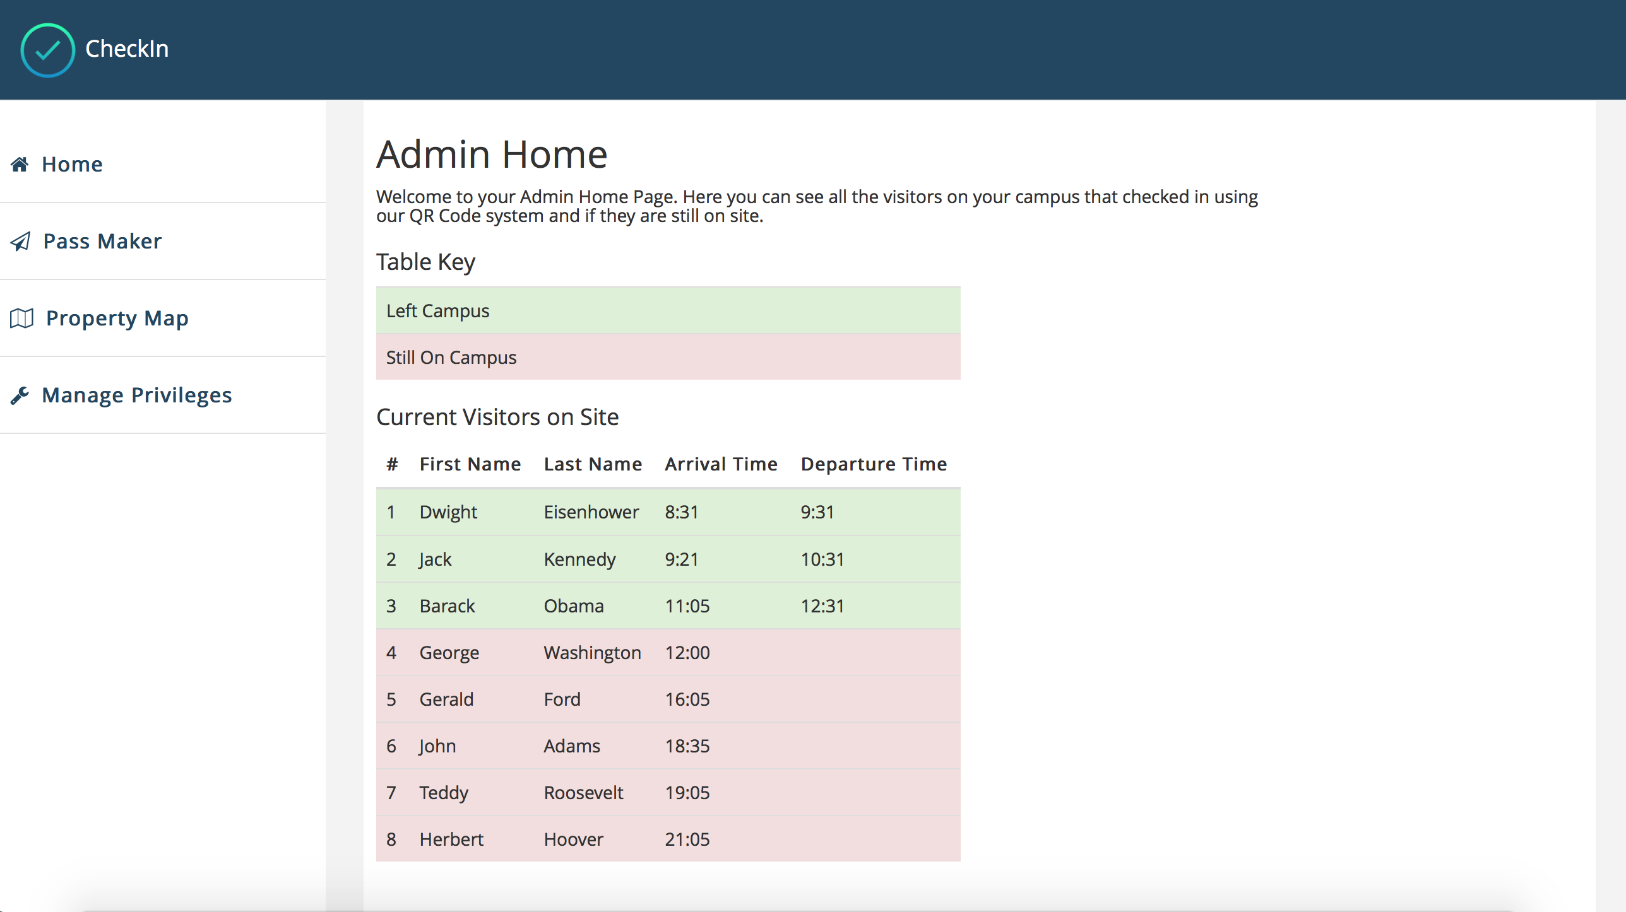Click the Last Name column header

[x=593, y=464]
